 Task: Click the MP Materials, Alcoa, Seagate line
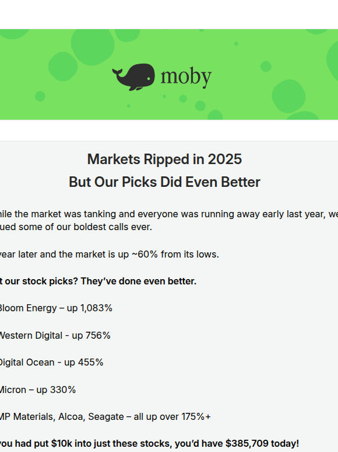[x=105, y=417]
